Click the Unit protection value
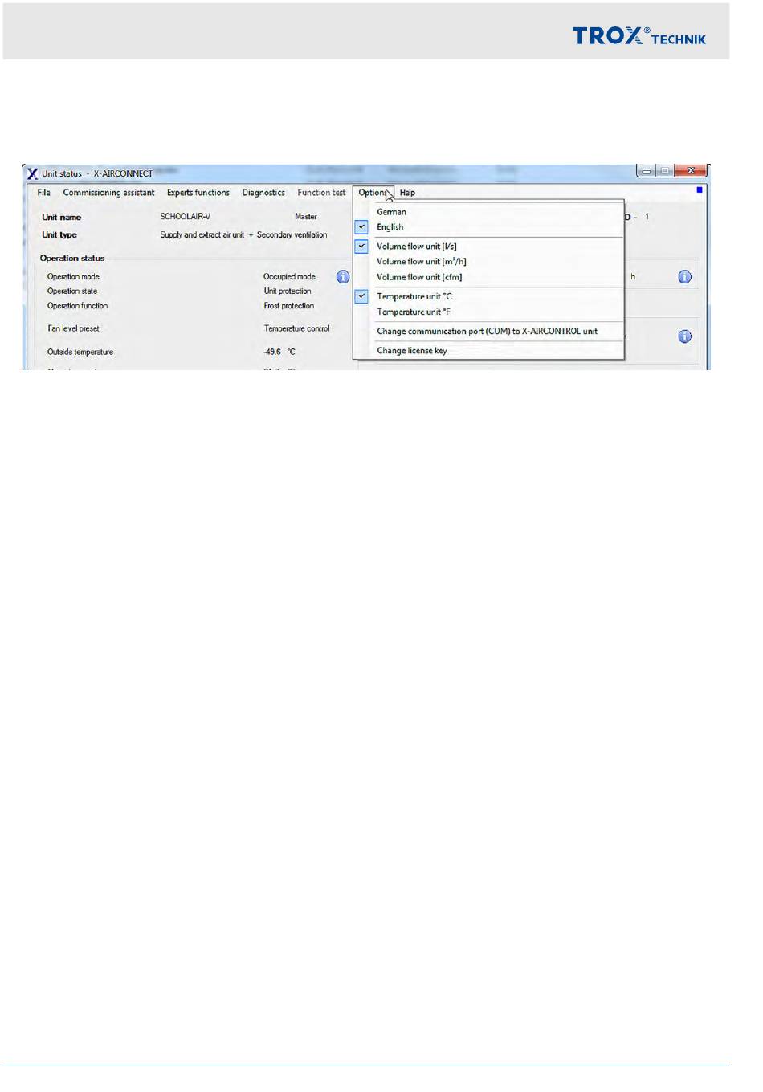 point(288,291)
